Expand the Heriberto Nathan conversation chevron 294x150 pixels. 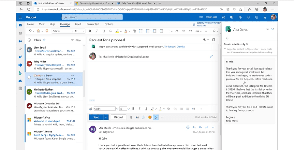[x=35, y=93]
